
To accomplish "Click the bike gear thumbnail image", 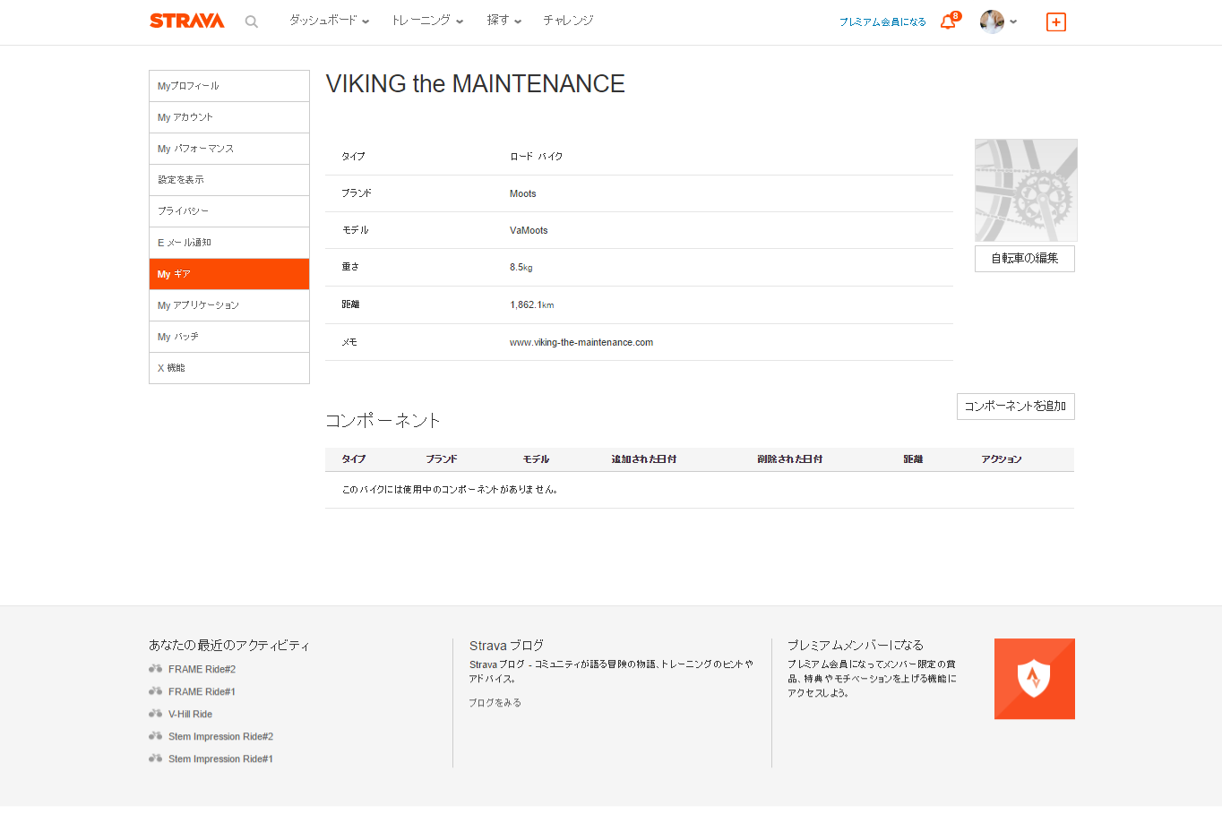I will click(x=1026, y=190).
